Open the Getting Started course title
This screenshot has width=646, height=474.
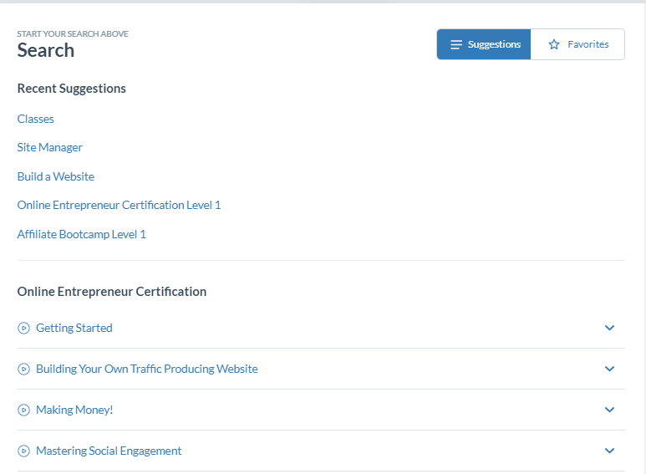[74, 328]
